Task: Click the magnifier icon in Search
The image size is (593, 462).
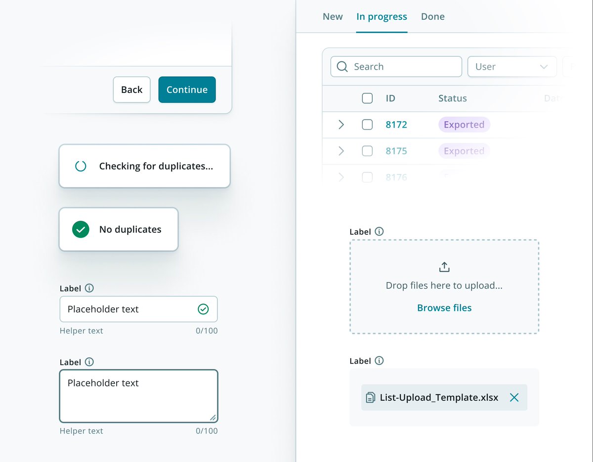Action: 342,67
